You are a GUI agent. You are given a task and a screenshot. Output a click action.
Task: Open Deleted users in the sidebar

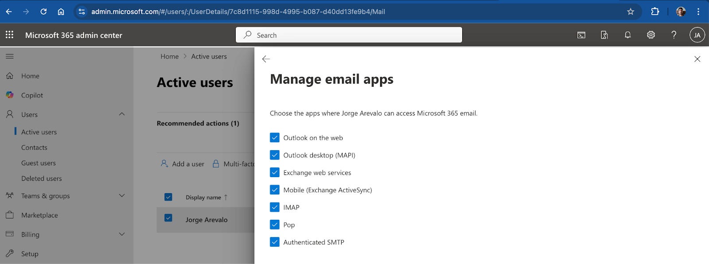click(42, 179)
